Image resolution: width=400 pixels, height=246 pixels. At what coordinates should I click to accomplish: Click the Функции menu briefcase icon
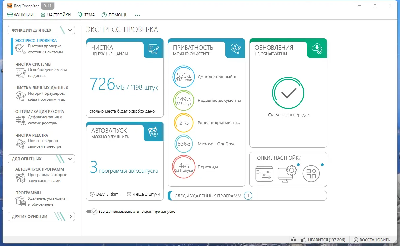[x=10, y=15]
